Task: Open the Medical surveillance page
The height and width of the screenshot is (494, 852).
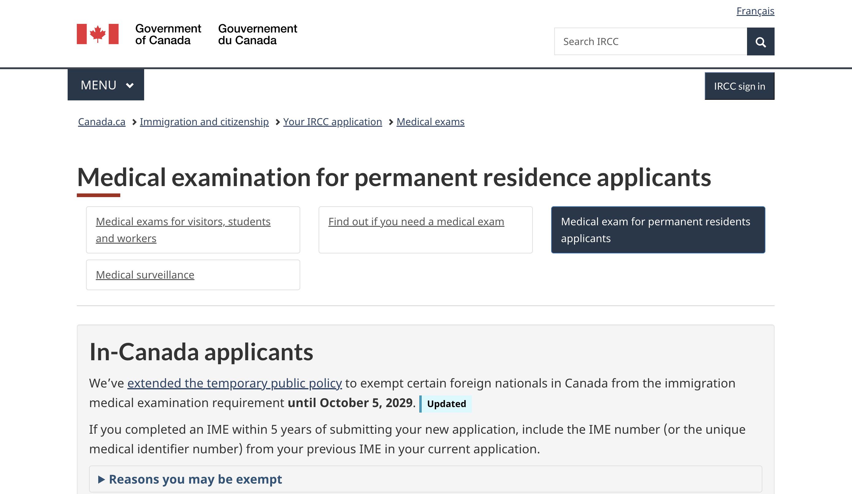Action: coord(193,275)
